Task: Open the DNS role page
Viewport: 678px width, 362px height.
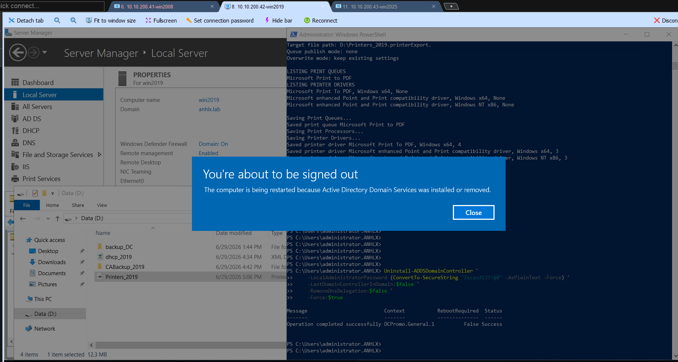Action: [54, 143]
